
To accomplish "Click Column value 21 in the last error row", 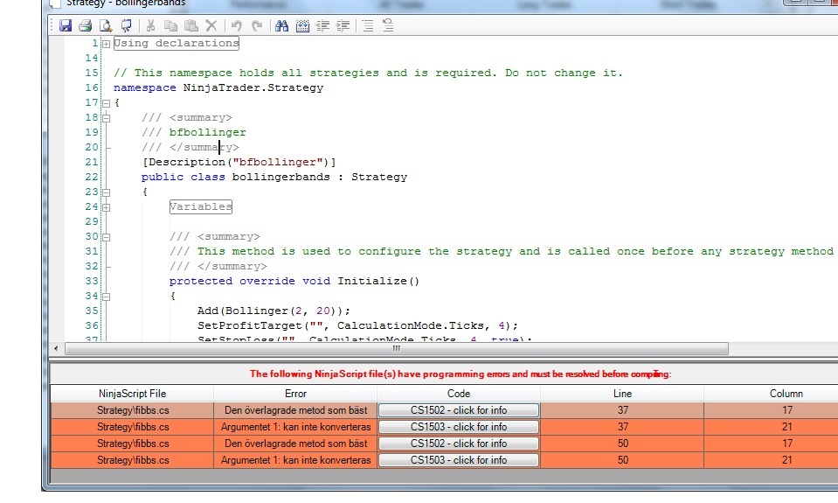I will tap(786, 460).
